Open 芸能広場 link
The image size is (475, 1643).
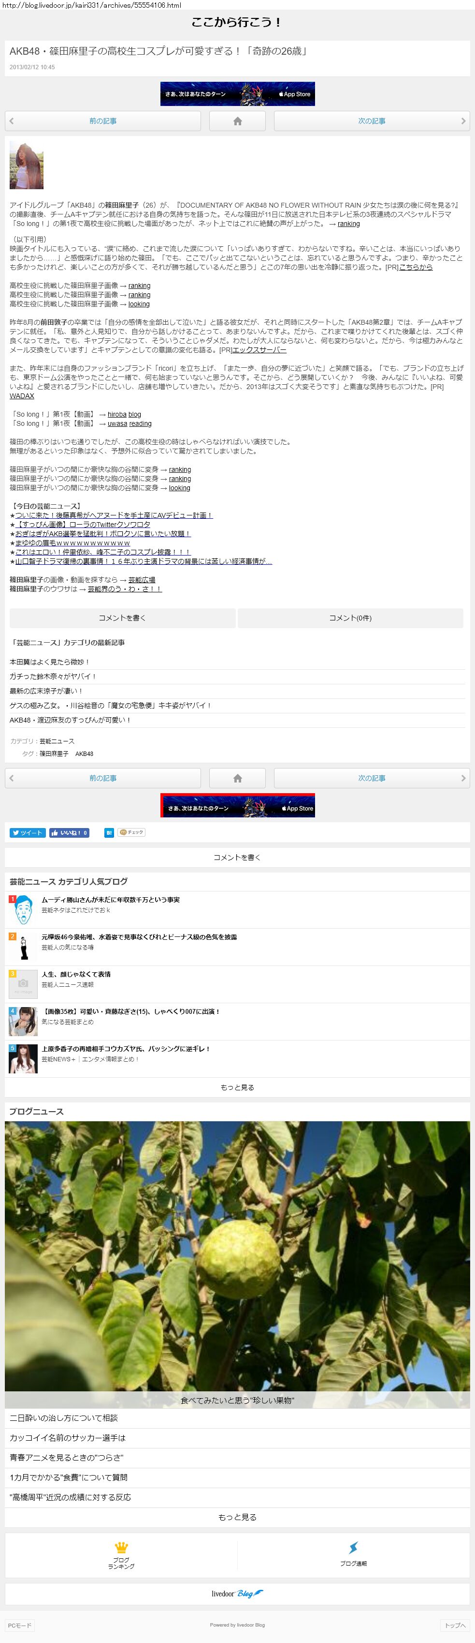(142, 580)
